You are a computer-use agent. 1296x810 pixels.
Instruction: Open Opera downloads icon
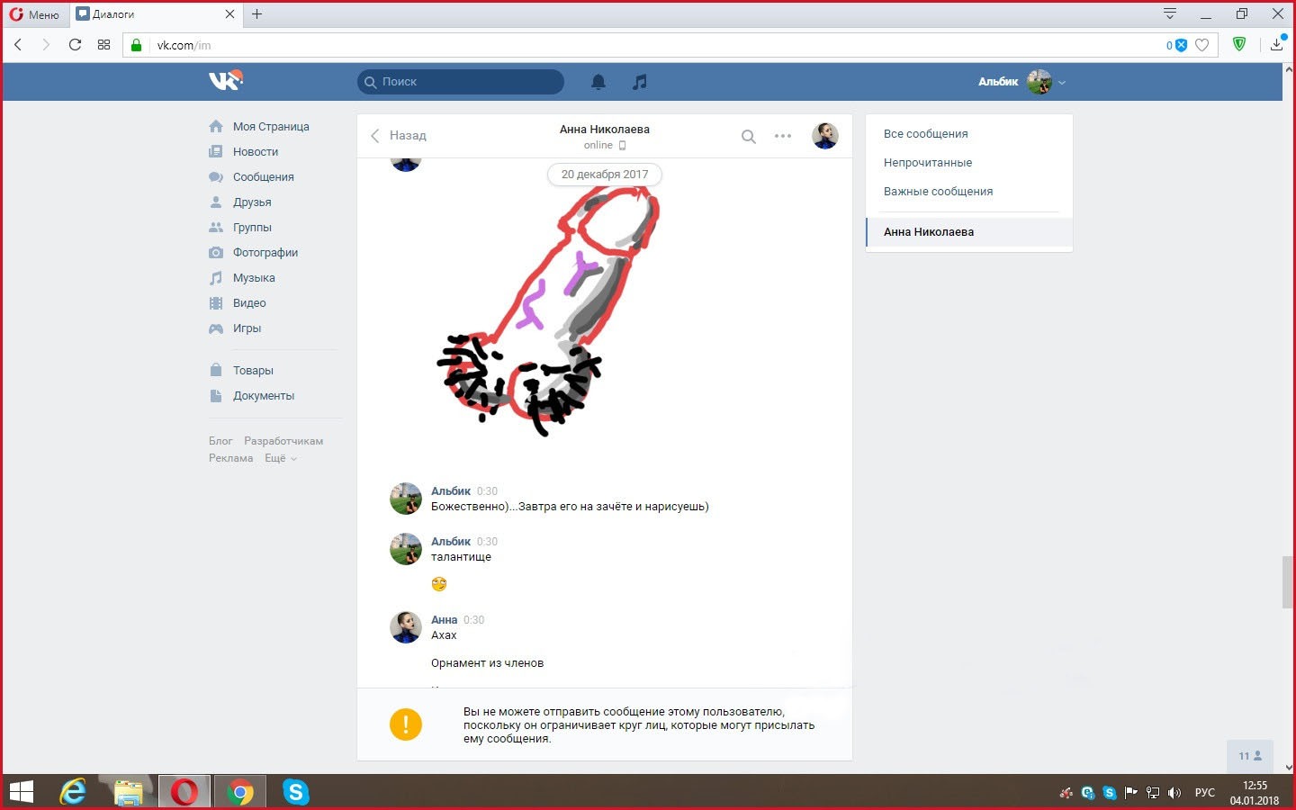[1277, 44]
